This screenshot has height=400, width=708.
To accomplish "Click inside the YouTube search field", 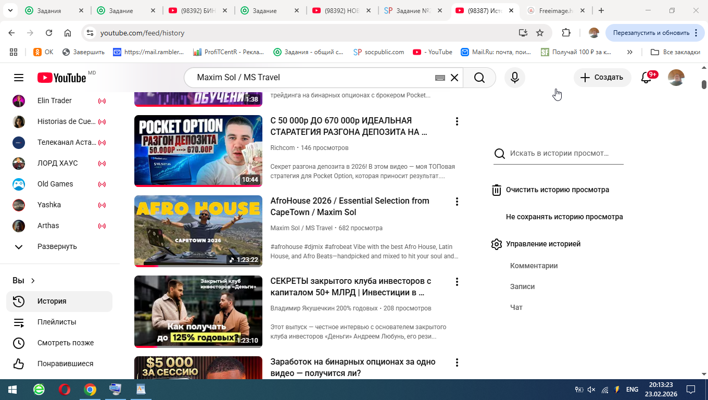I will pos(312,78).
